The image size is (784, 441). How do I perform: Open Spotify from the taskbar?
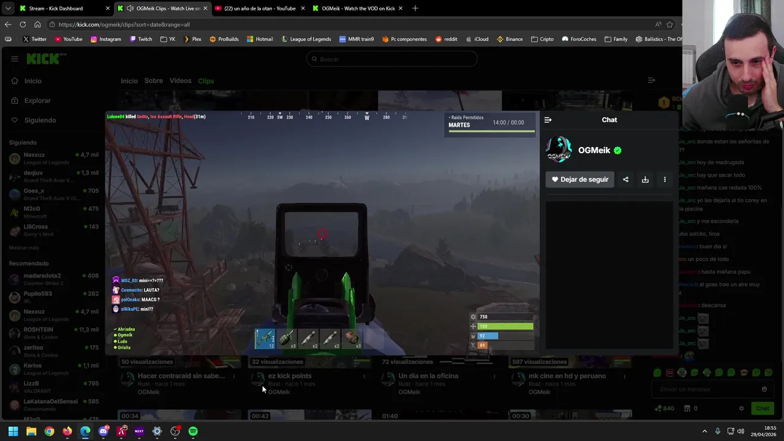[x=193, y=431]
